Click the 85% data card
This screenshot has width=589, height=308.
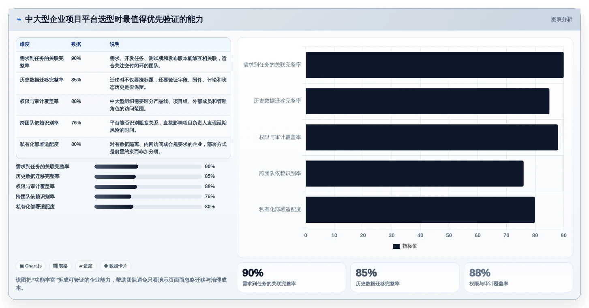point(405,277)
